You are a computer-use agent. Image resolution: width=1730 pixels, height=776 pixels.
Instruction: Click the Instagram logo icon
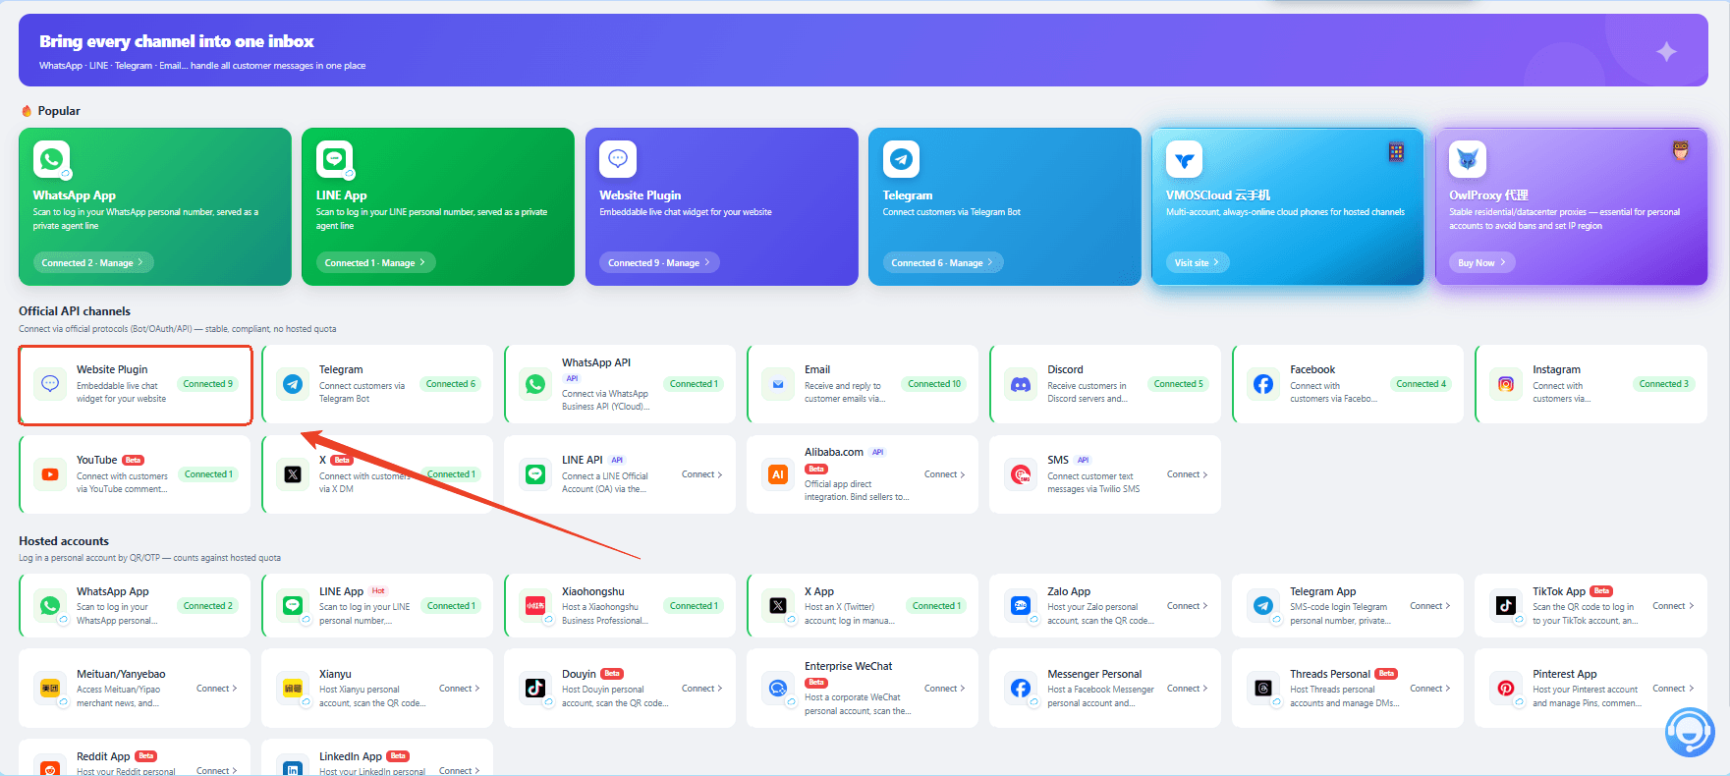point(1506,384)
